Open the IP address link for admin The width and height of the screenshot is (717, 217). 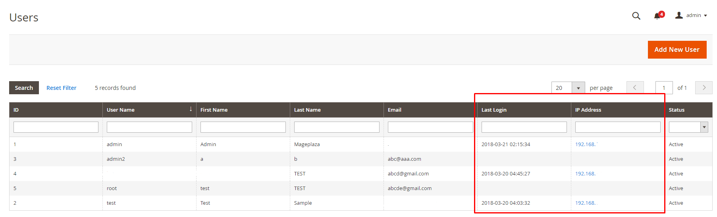tap(586, 144)
